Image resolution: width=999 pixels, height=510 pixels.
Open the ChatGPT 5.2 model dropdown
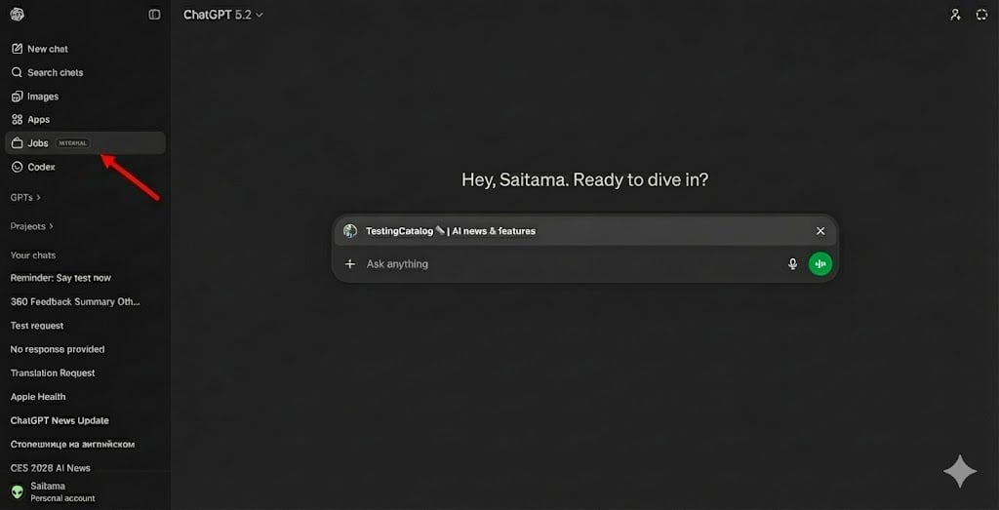click(x=223, y=15)
